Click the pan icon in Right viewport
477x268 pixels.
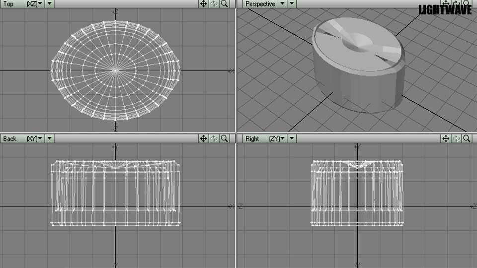coord(446,138)
